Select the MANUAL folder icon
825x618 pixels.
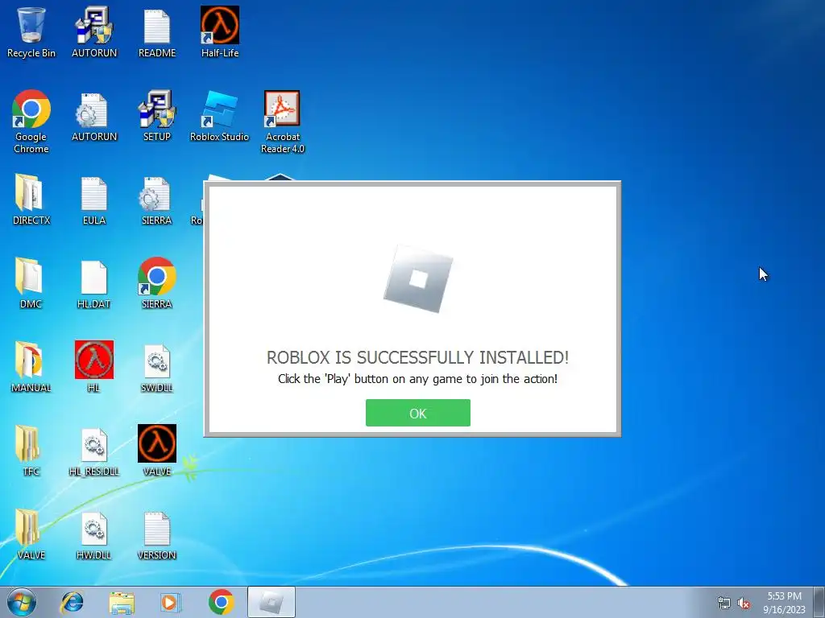tap(31, 367)
